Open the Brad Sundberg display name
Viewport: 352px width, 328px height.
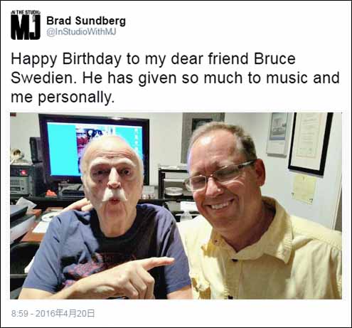click(86, 21)
